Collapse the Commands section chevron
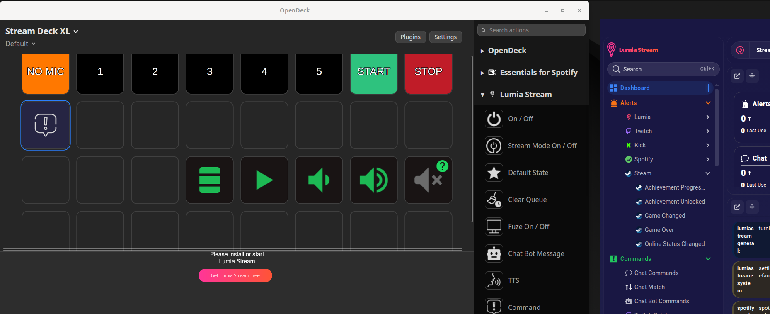Screen dimensions: 770x314 (x=708, y=259)
